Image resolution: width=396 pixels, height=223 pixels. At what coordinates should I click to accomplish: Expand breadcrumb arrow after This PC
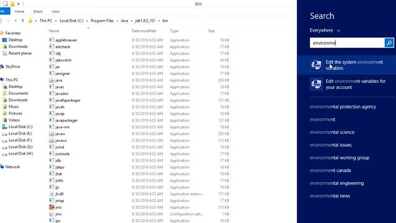(56, 20)
